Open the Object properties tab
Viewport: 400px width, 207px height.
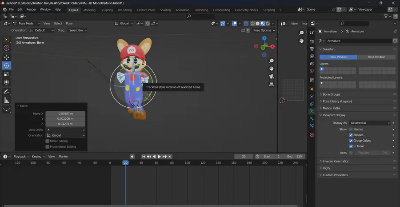click(312, 89)
